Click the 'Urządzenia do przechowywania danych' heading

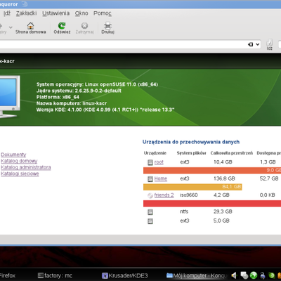tap(191, 142)
